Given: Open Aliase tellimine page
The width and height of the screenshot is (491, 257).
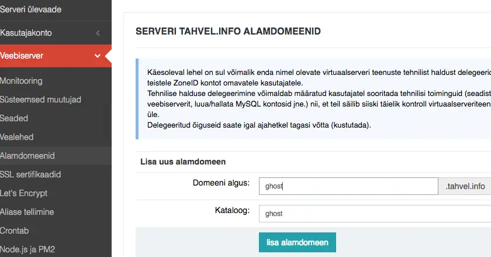Looking at the screenshot, I should click(x=27, y=212).
